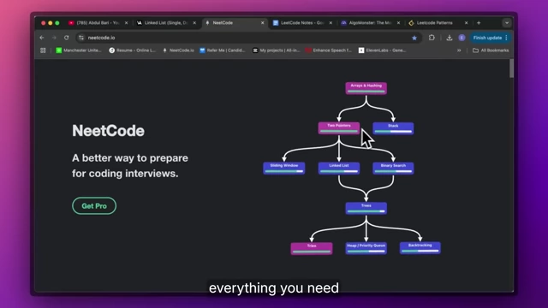Open site info icon in address bar
This screenshot has width=548, height=308.
pos(81,38)
